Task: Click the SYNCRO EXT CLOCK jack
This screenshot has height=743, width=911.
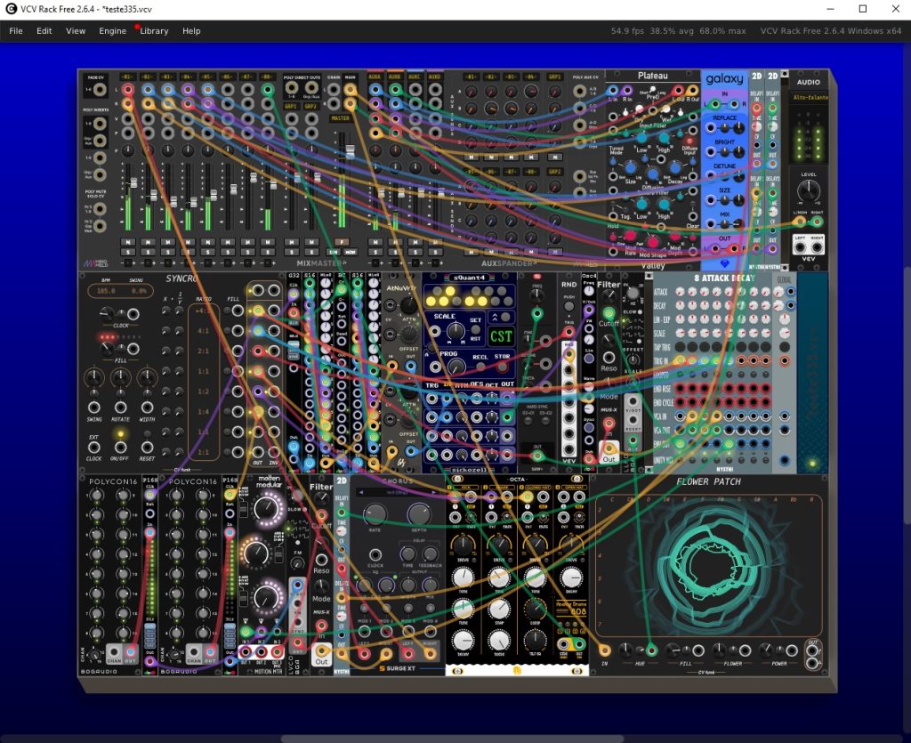Action: coord(93,448)
